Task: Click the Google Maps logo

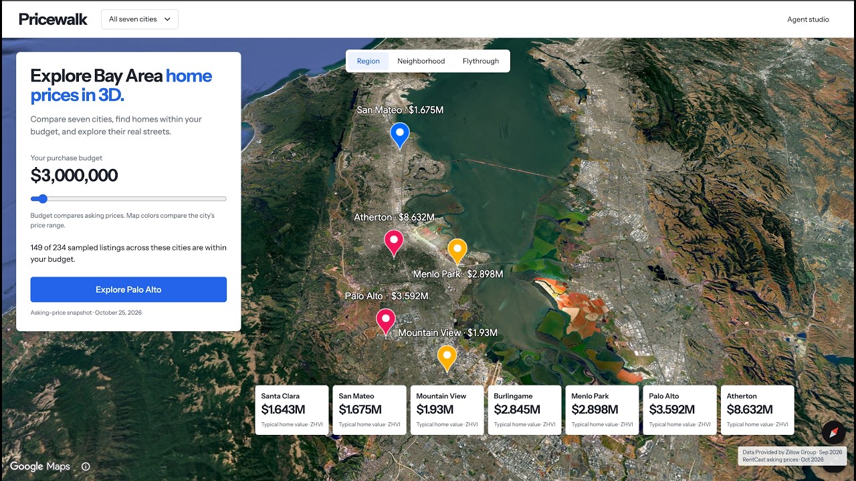Action: click(x=40, y=466)
